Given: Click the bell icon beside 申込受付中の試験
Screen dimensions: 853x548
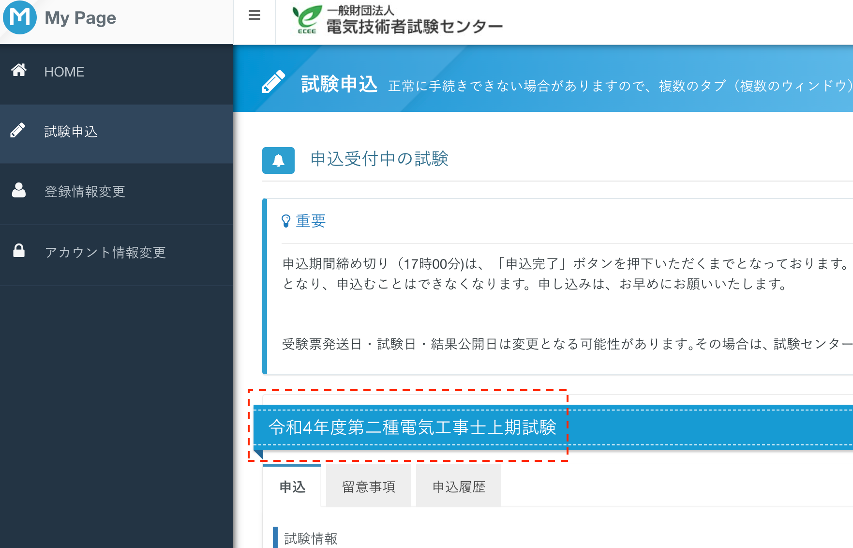Looking at the screenshot, I should pos(278,160).
